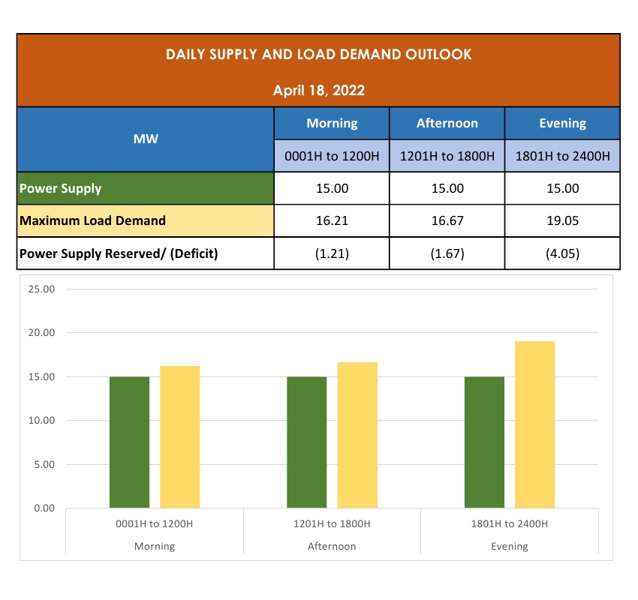This screenshot has height=600, width=638.
Task: Click the Power Supply row label
Action: pos(61,188)
